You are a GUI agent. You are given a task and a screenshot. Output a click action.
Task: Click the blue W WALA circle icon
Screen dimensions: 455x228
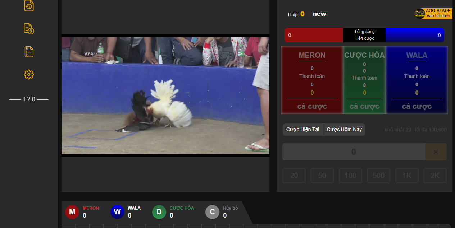point(117,212)
